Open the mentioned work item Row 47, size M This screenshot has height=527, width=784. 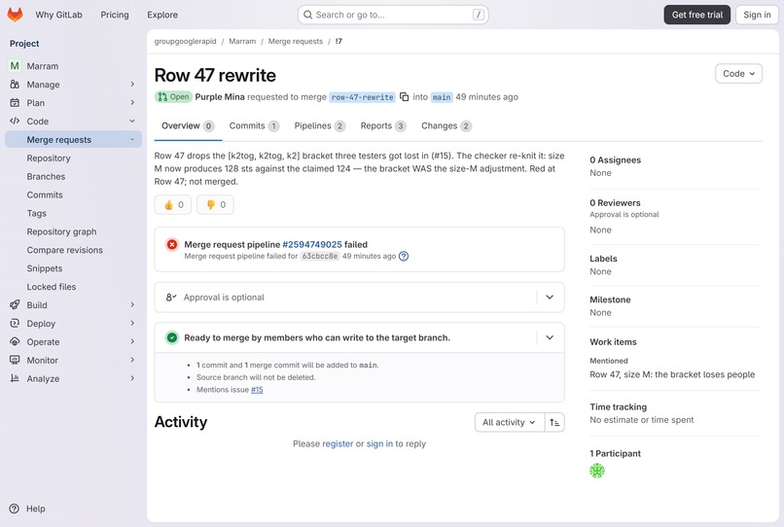(672, 374)
